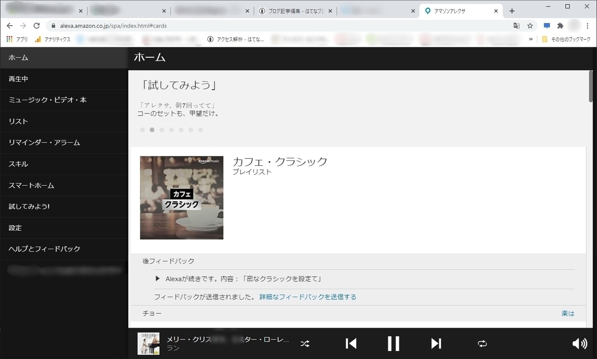Image resolution: width=597 pixels, height=359 pixels.
Task: Bookmark this page with the star icon
Action: (530, 25)
